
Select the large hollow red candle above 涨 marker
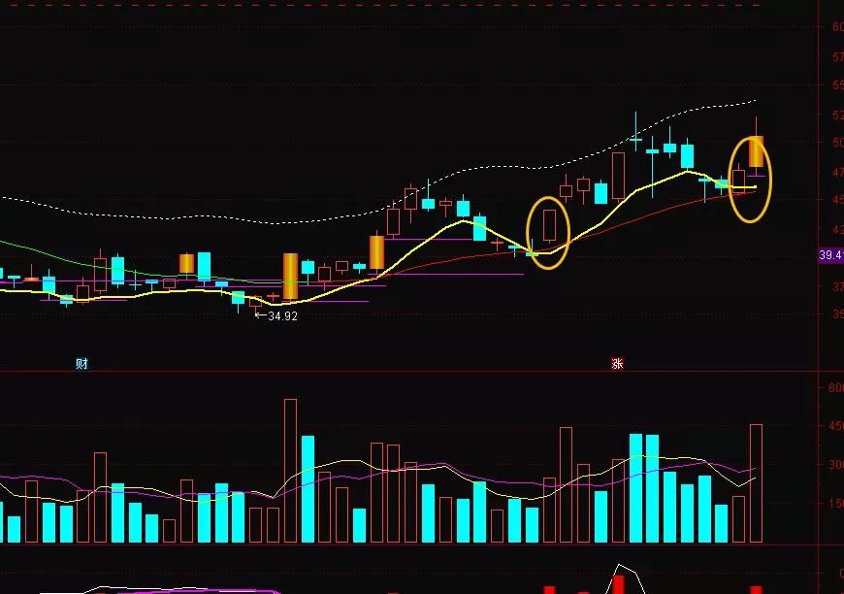point(619,176)
